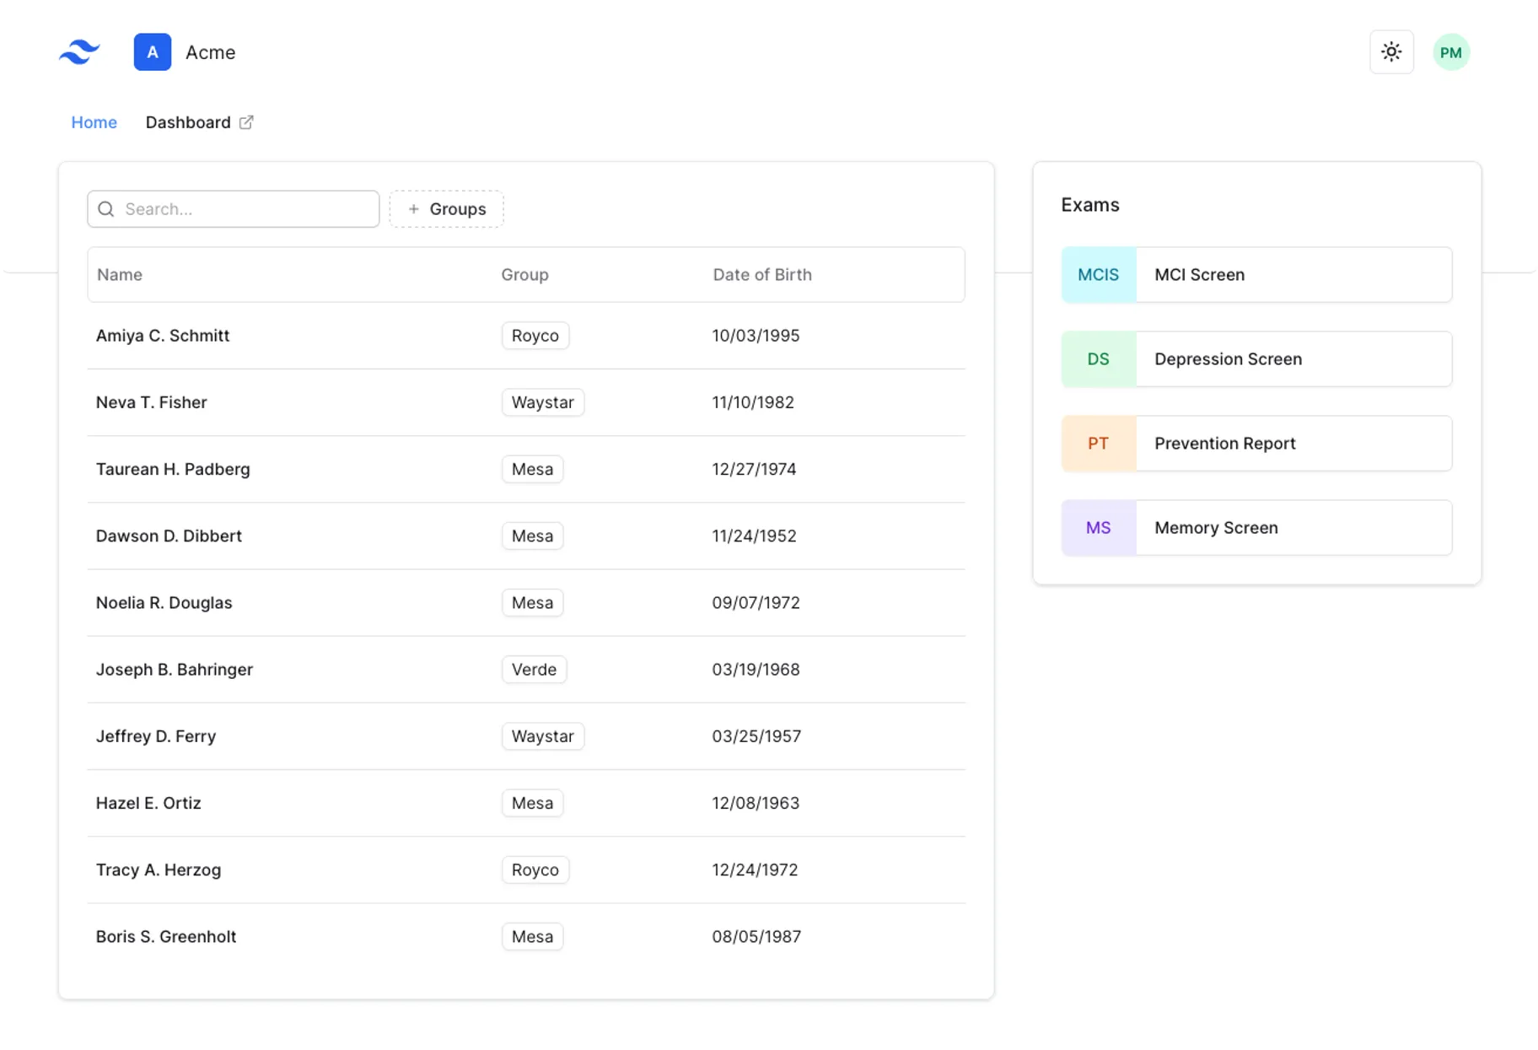This screenshot has height=1050, width=1538.
Task: Click the magnifier icon in the search box
Action: click(106, 208)
